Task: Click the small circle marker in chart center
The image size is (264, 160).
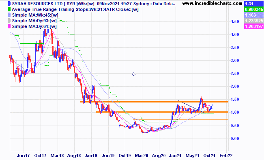Action: 134,74
